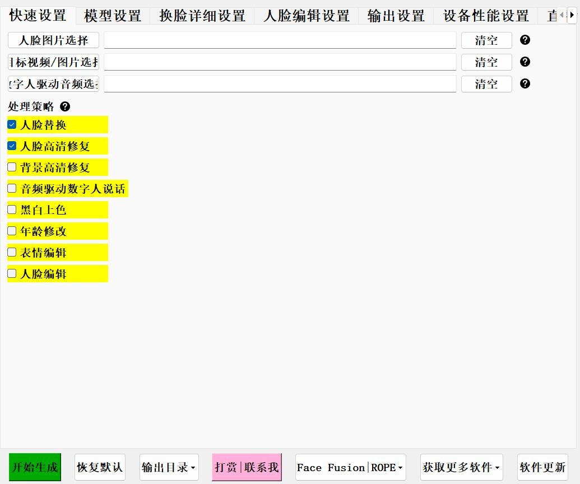Open the Face Fusion|ROPE dropdown
580x484 pixels.
350,467
